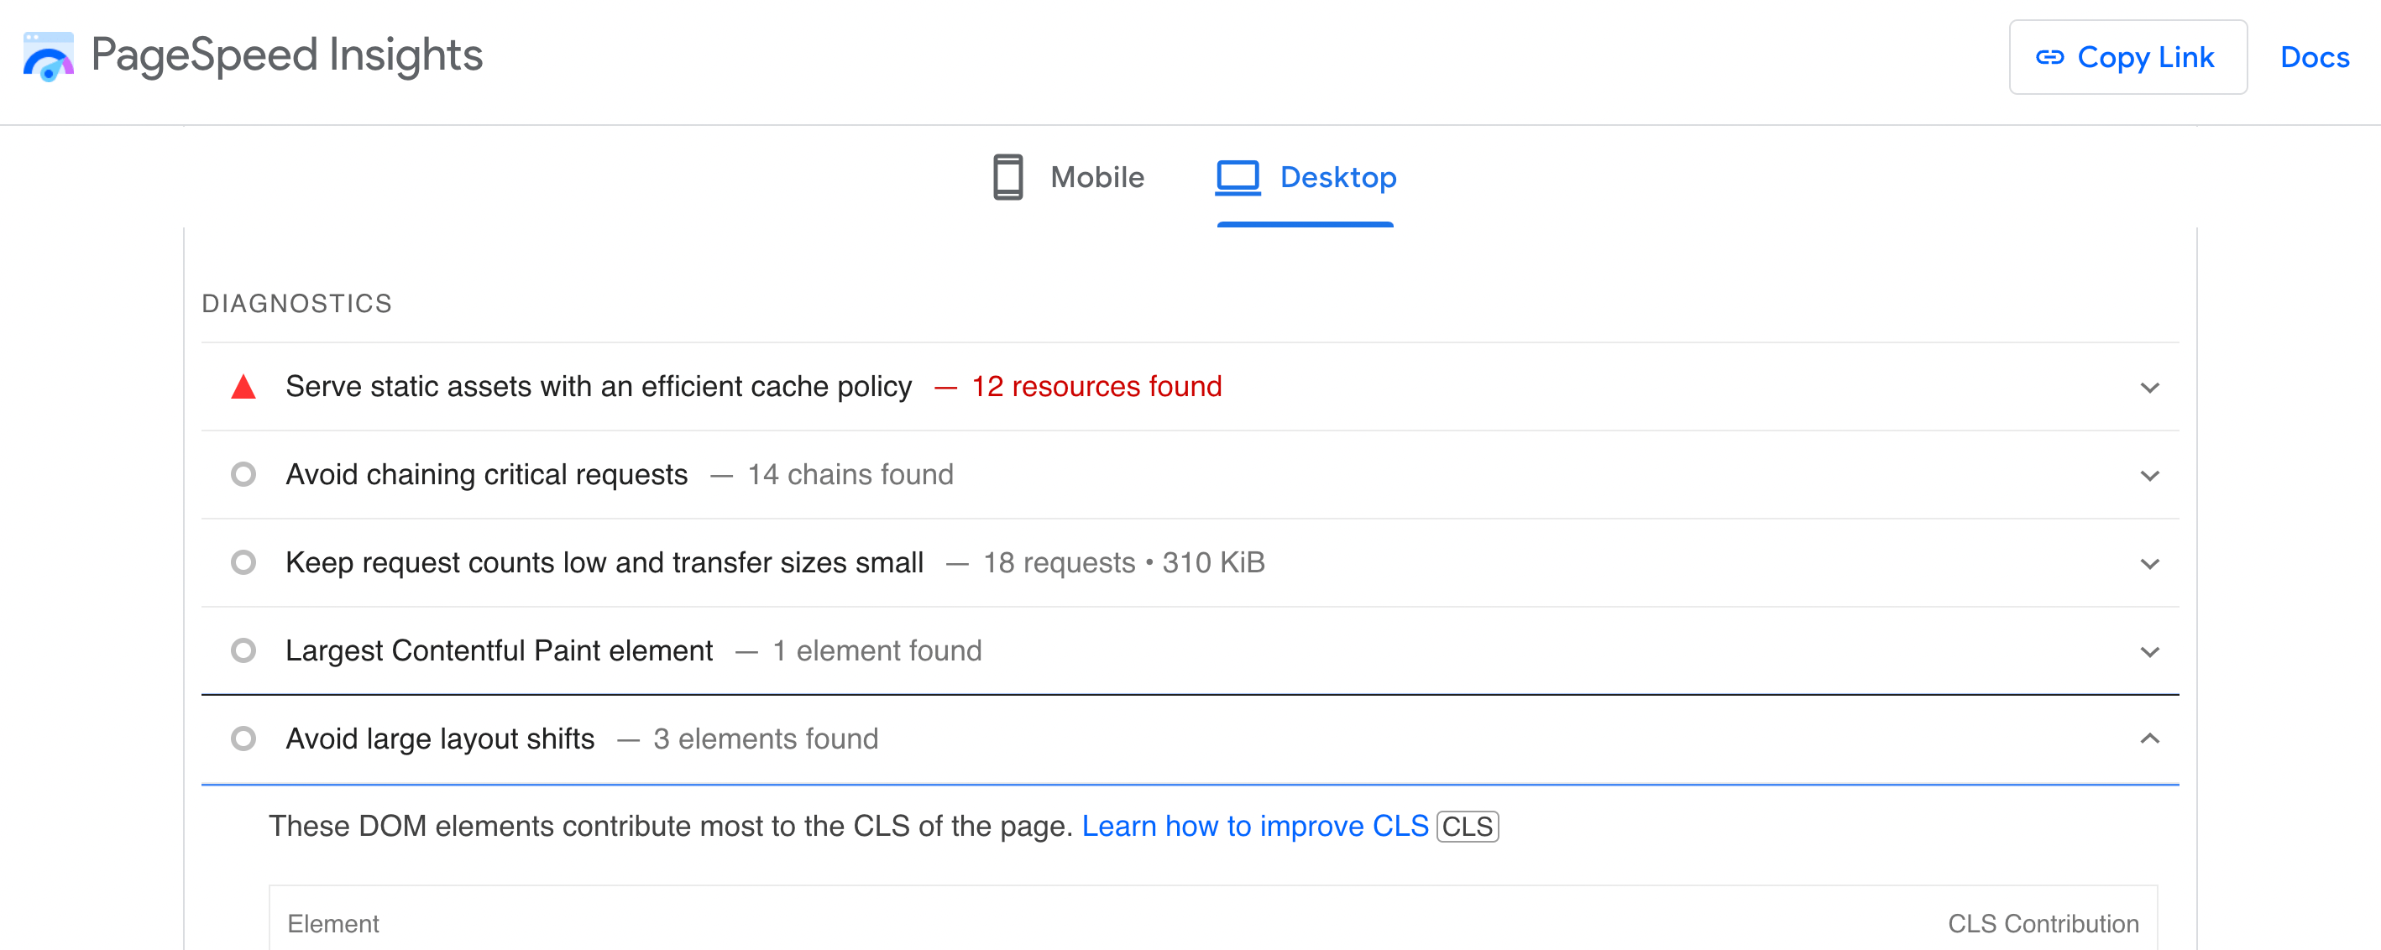Click the Copy Link button
Screen dimensions: 2381x950
pos(2127,57)
